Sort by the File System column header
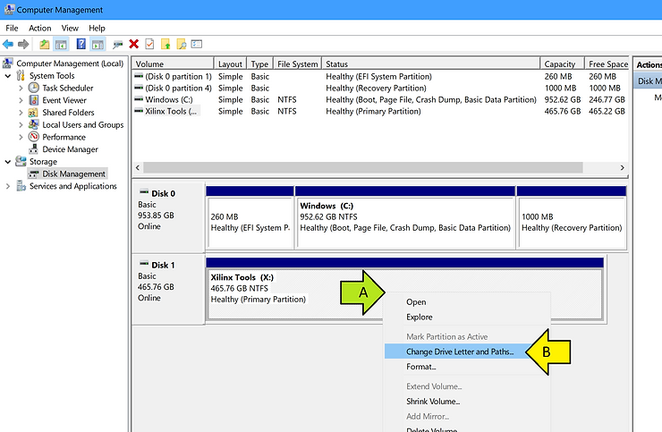Screen dimensions: 662x432 (297, 64)
